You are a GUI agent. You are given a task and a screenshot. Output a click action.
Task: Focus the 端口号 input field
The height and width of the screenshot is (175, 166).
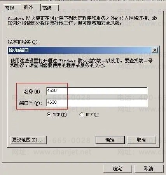97,103
